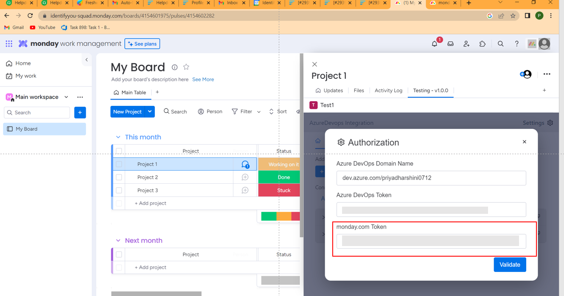The height and width of the screenshot is (296, 564).
Task: Click the monday.com Token field
Action: click(x=431, y=241)
